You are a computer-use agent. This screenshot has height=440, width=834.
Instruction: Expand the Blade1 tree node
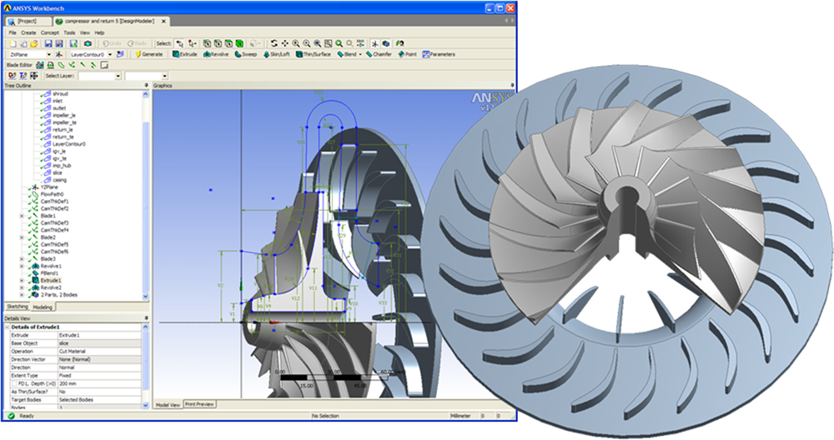coord(22,217)
